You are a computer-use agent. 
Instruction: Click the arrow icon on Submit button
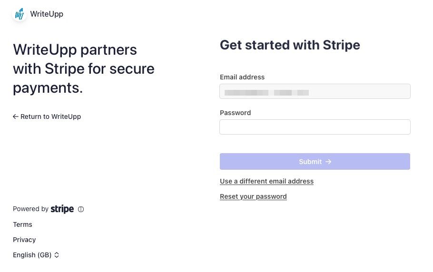tap(328, 162)
